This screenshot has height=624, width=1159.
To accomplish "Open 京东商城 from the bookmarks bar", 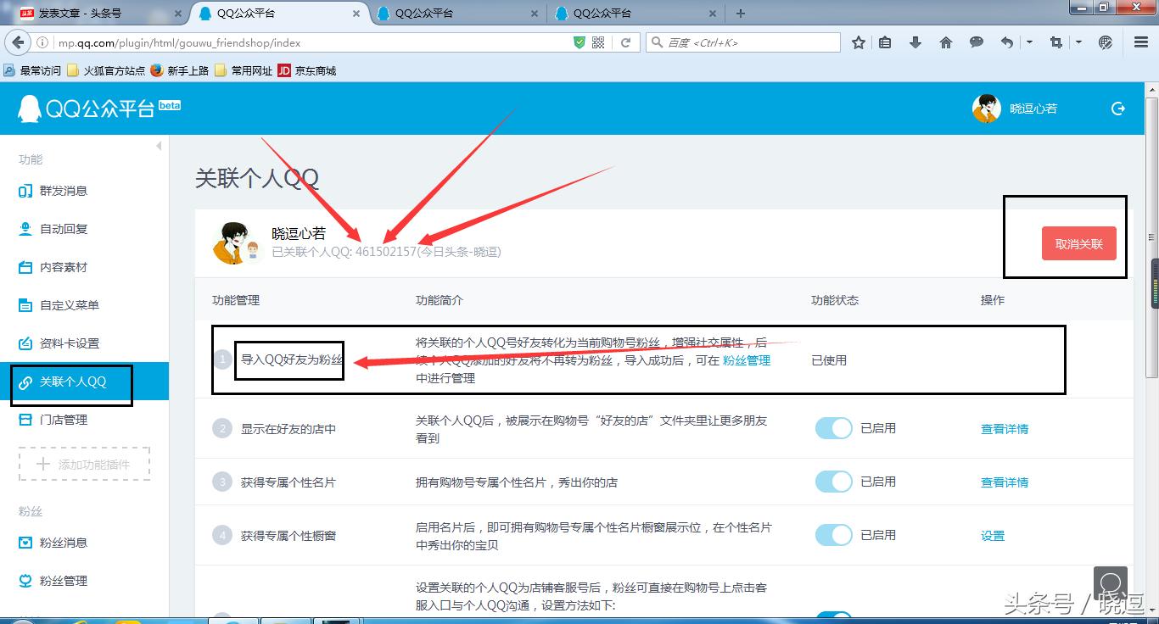I will [x=314, y=70].
